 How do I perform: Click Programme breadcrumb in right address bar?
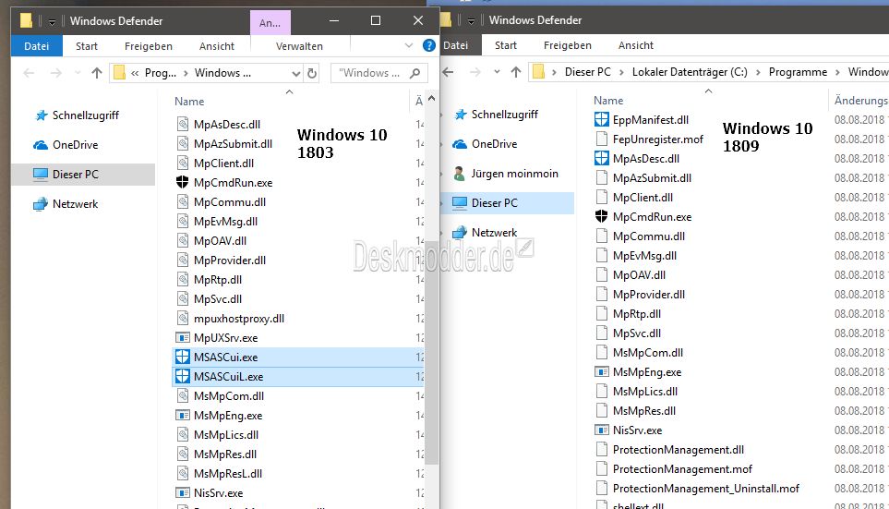[x=798, y=72]
